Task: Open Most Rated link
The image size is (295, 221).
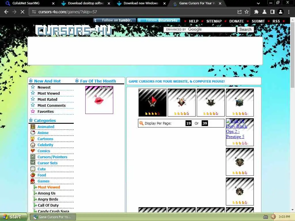Action: coord(47,99)
